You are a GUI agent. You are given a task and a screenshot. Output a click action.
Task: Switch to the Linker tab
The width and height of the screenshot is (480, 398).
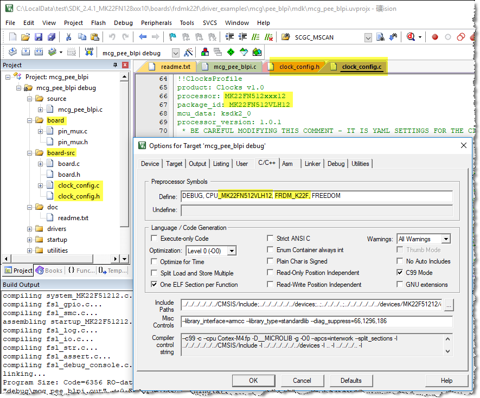click(x=312, y=164)
